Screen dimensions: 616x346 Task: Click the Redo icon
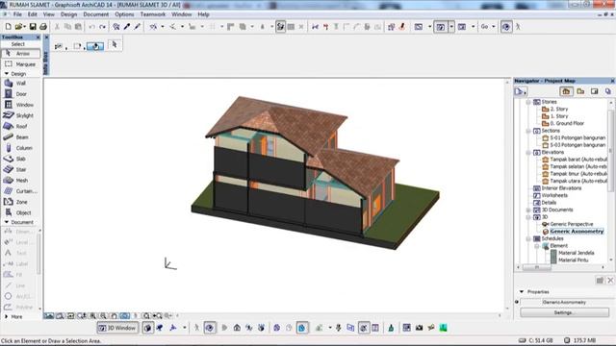coord(103,27)
